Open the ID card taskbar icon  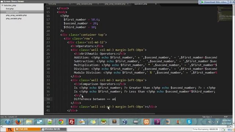[40, 122]
